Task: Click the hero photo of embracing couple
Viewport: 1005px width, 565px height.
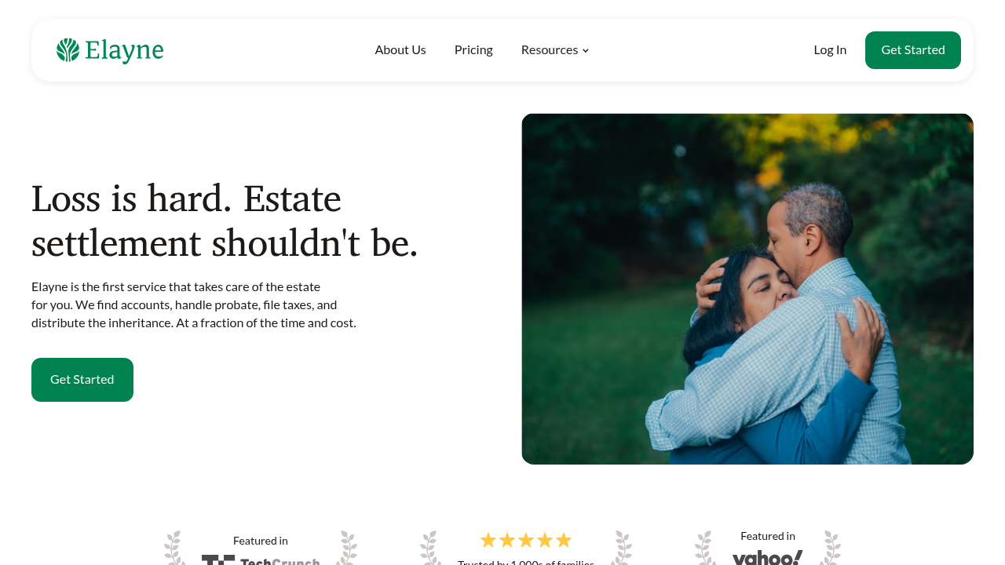Action: point(747,289)
